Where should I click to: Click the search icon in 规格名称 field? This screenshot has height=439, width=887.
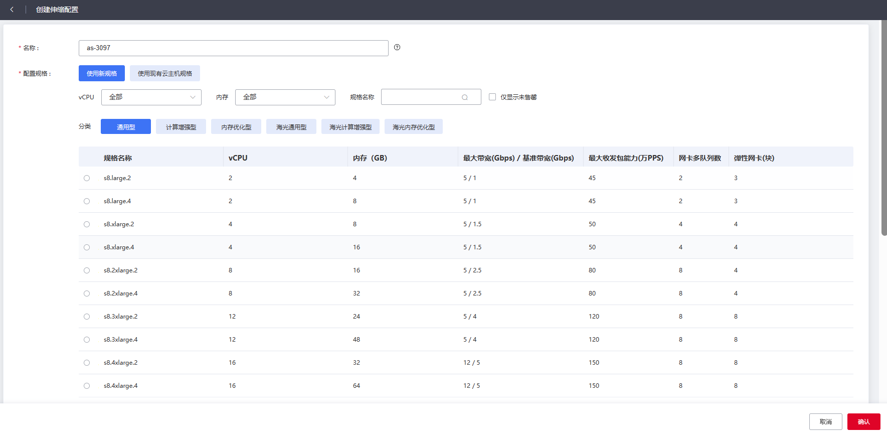tap(465, 97)
